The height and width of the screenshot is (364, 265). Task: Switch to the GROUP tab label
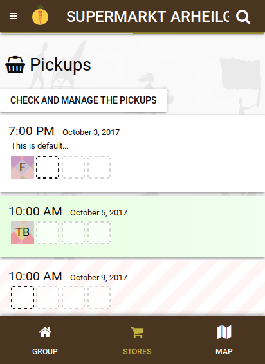[x=45, y=352]
